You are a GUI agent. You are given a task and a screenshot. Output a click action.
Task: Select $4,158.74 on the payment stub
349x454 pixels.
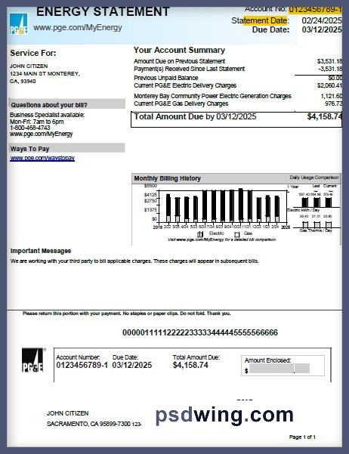pos(190,365)
